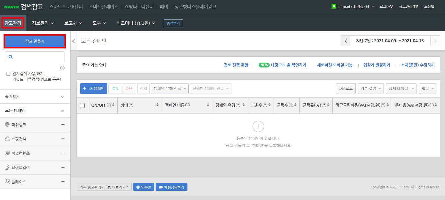Go to 성과형디스플레이광고
Viewport: 445px width, 200px height.
[195, 7]
